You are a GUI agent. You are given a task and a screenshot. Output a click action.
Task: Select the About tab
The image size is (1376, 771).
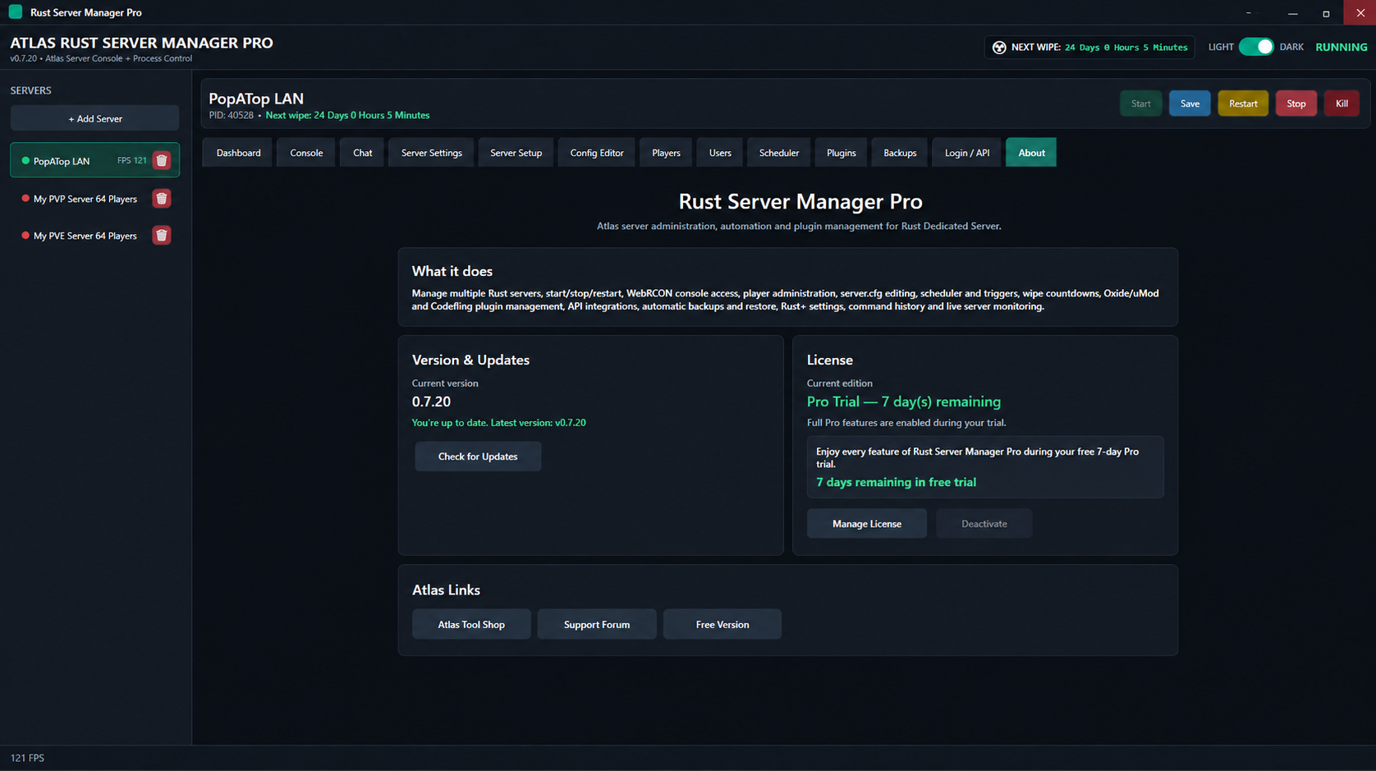pyautogui.click(x=1031, y=153)
